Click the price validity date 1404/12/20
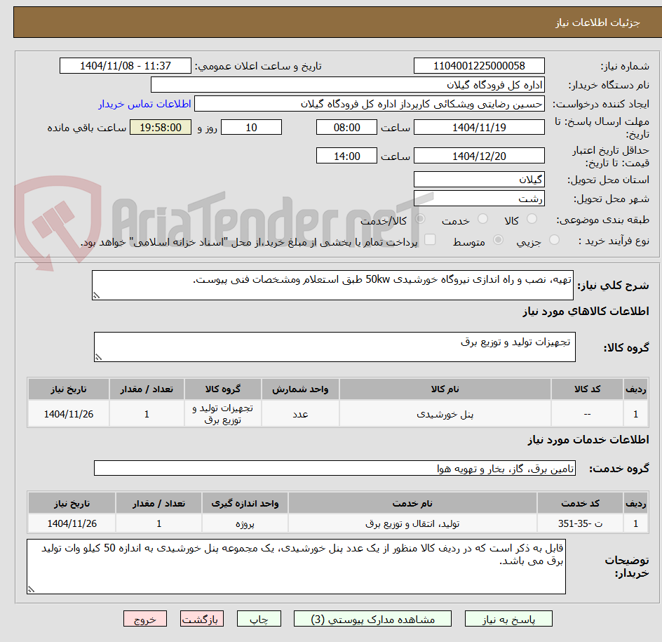This screenshot has height=642, width=662. click(x=479, y=156)
